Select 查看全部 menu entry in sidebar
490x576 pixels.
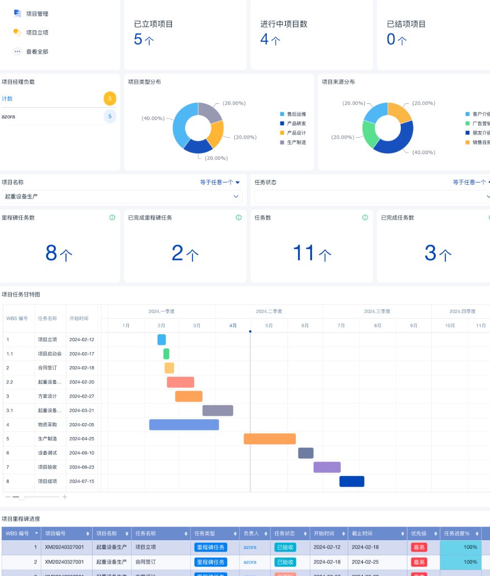(x=37, y=52)
